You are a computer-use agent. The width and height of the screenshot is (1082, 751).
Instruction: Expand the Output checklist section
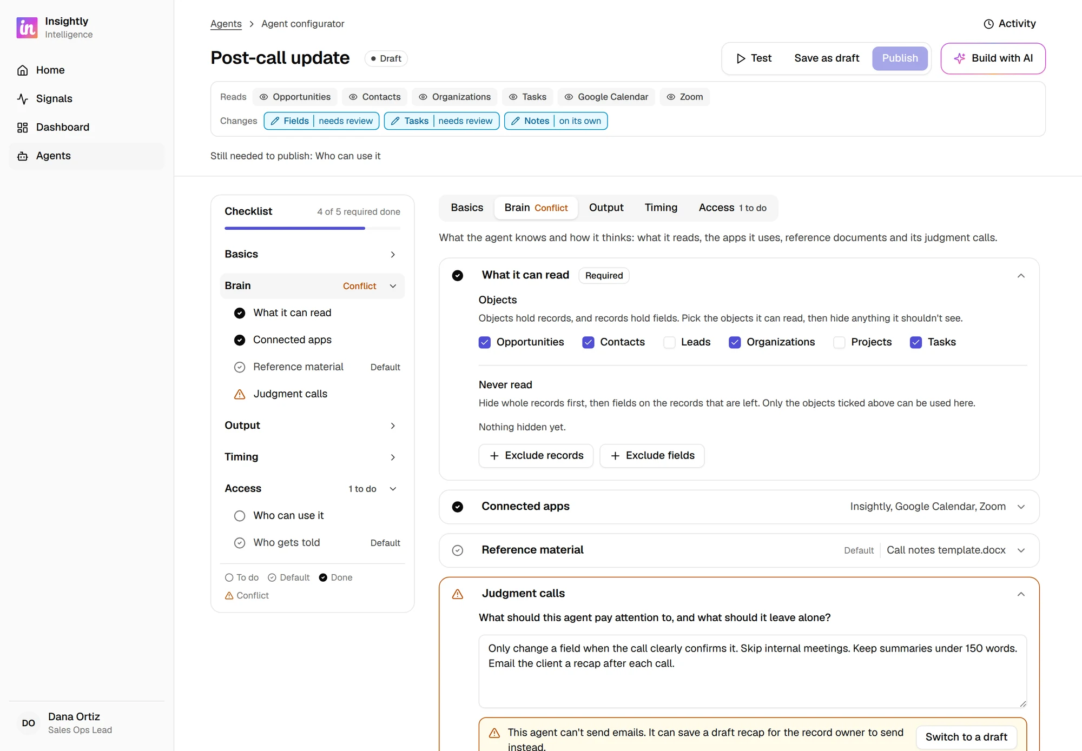pyautogui.click(x=312, y=426)
